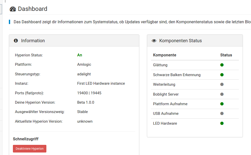Click the 'Ausgewählter Versionszweig:' label
The height and width of the screenshot is (155, 251).
40,112
